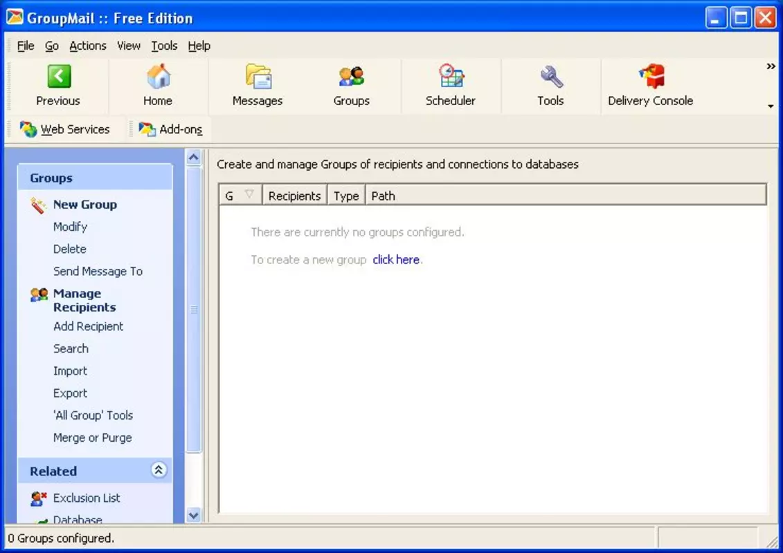
Task: Select the Groups toolbar icon
Action: (x=352, y=76)
